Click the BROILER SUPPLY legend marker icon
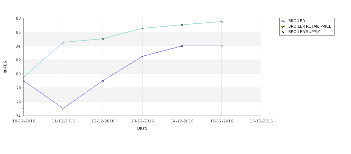 pos(283,32)
